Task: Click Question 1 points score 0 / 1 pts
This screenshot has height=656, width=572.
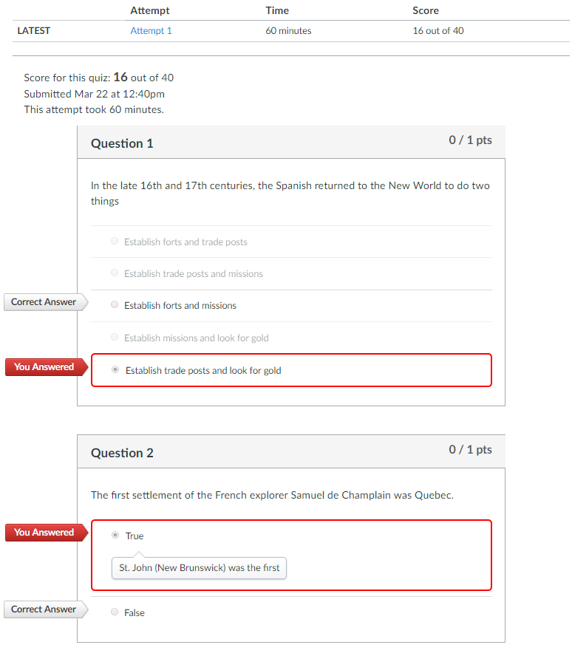Action: point(470,140)
